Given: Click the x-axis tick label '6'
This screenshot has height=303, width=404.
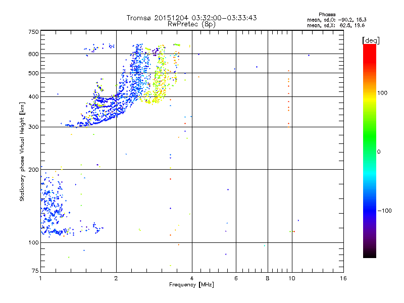Looking at the screenshot, I should (236, 278).
